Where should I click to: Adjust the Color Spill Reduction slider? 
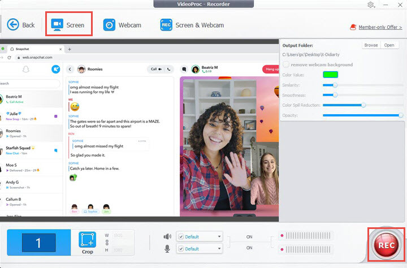363,105
